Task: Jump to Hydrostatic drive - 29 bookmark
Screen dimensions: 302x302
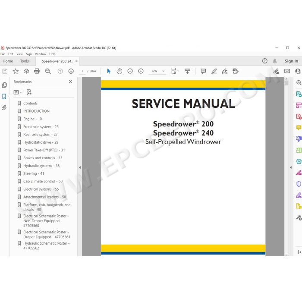Action: 41,142
